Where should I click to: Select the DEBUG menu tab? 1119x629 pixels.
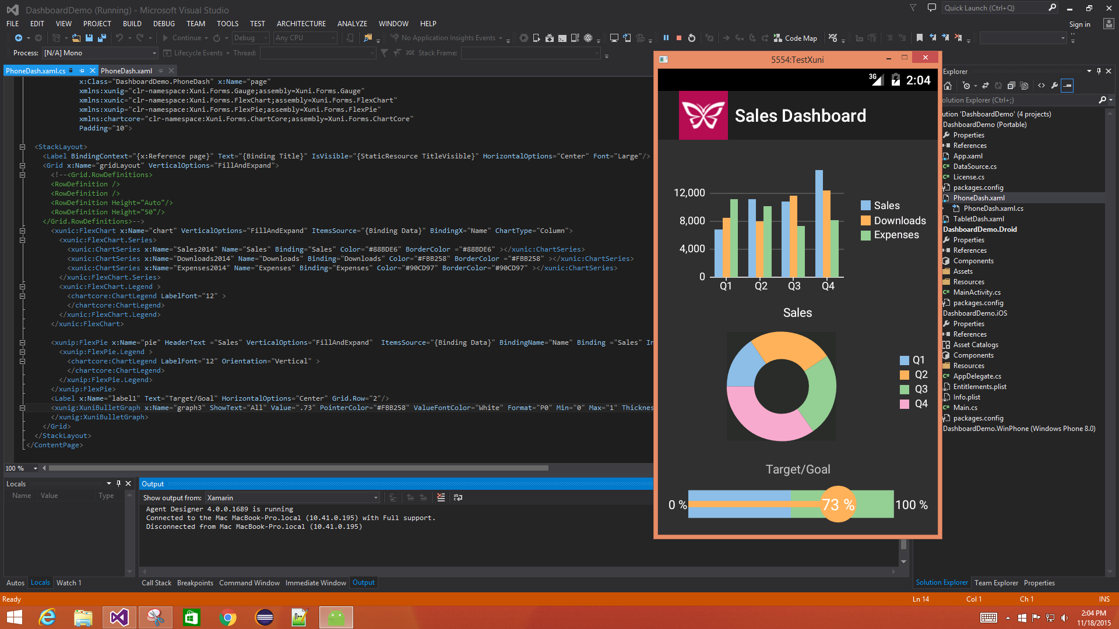[x=164, y=23]
